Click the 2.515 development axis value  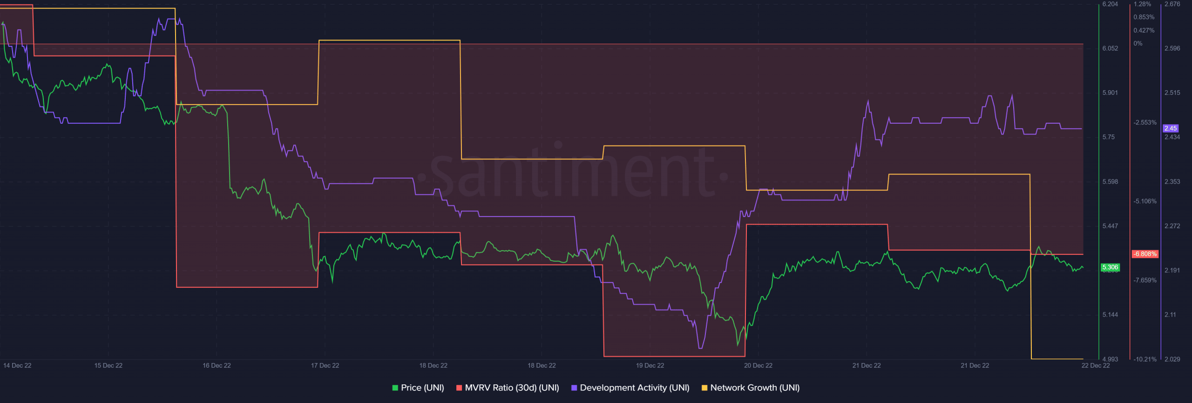(1172, 92)
